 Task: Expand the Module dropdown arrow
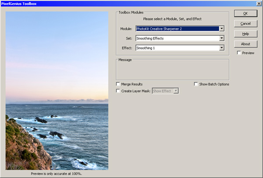tap(222, 28)
